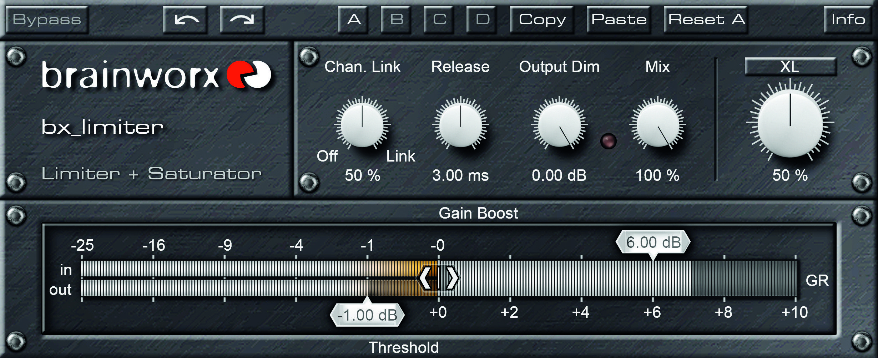Click the 'Limiter + Saturator' subtitle

pos(152,174)
